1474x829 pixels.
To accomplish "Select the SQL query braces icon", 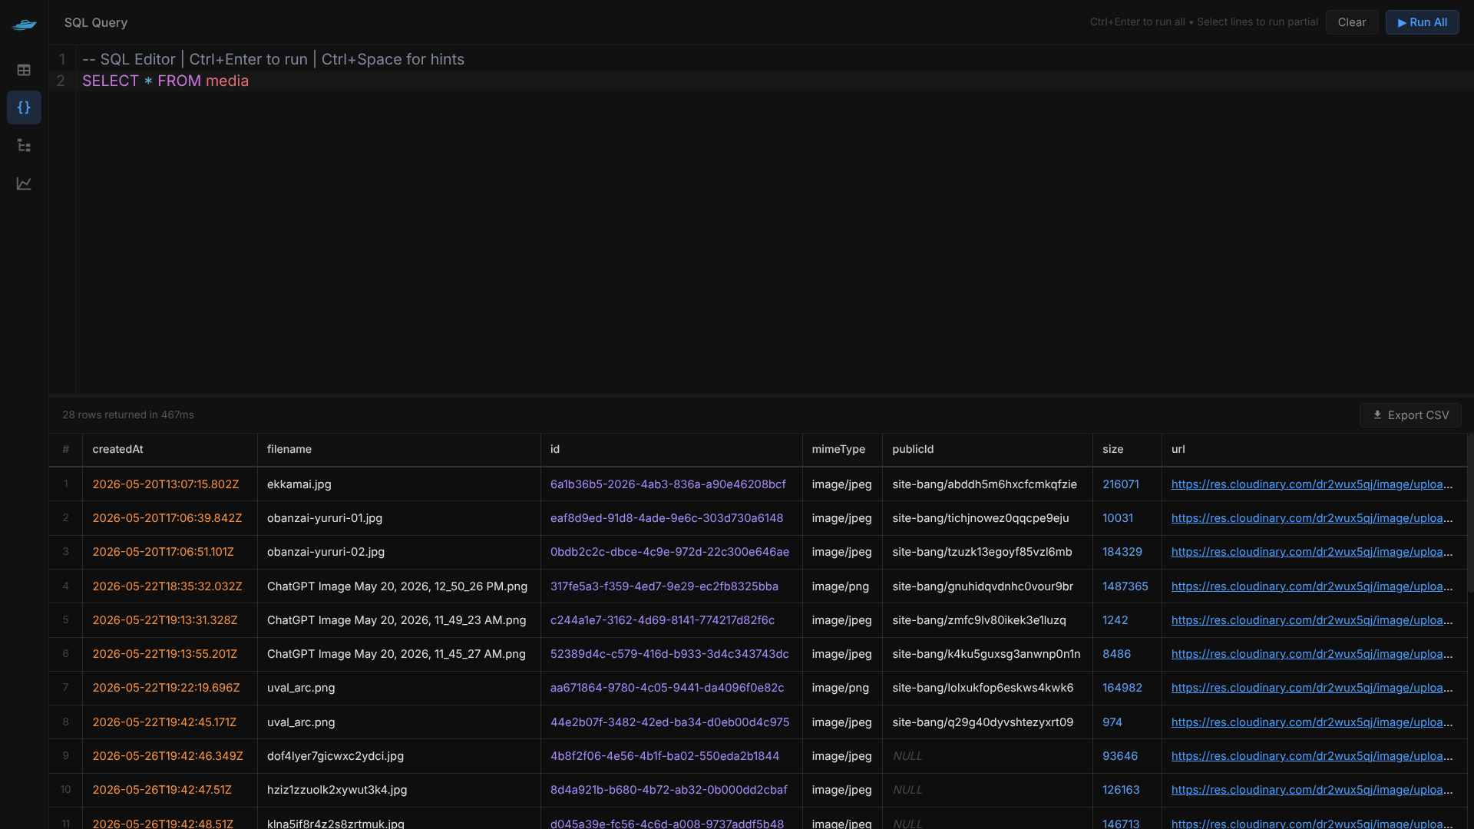I will pyautogui.click(x=24, y=107).
